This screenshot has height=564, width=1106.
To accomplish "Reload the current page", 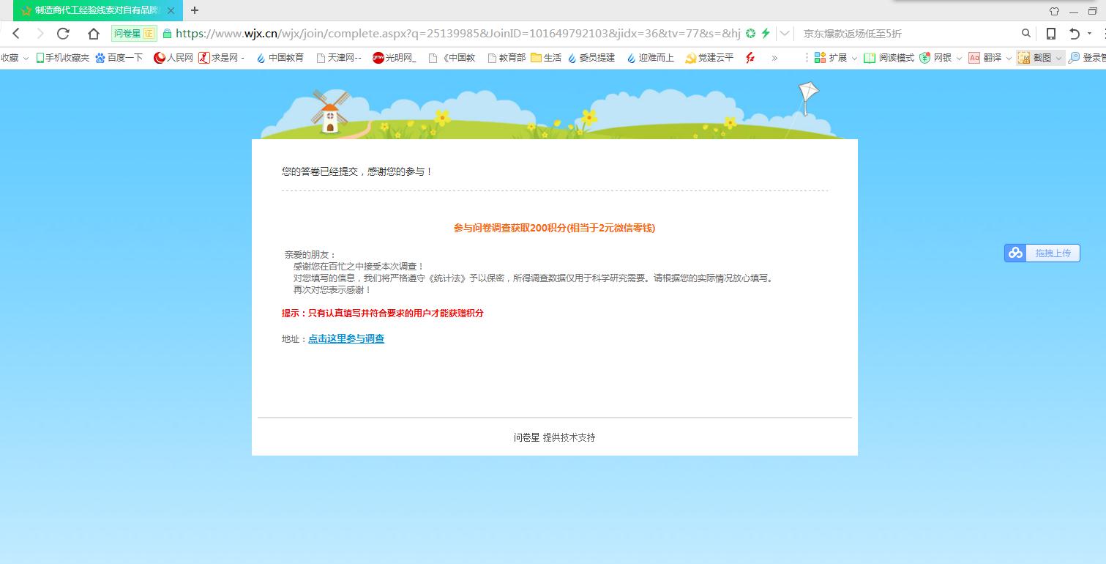I will click(63, 34).
